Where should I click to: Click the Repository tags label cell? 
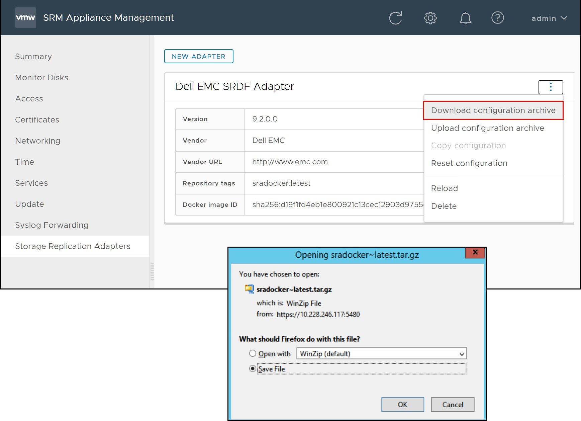210,183
